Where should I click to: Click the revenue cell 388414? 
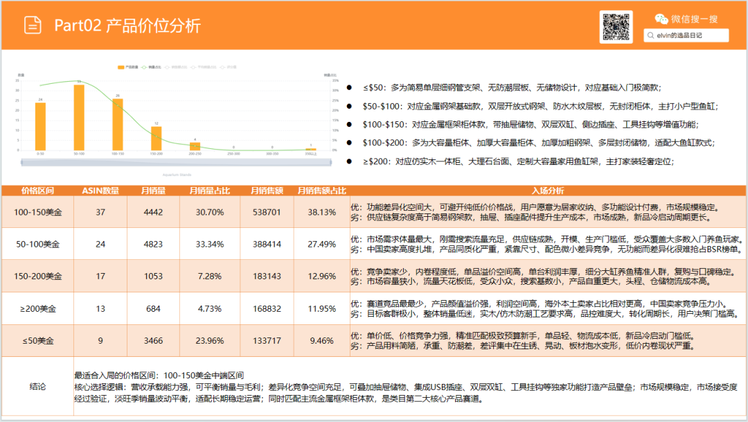[x=267, y=244]
